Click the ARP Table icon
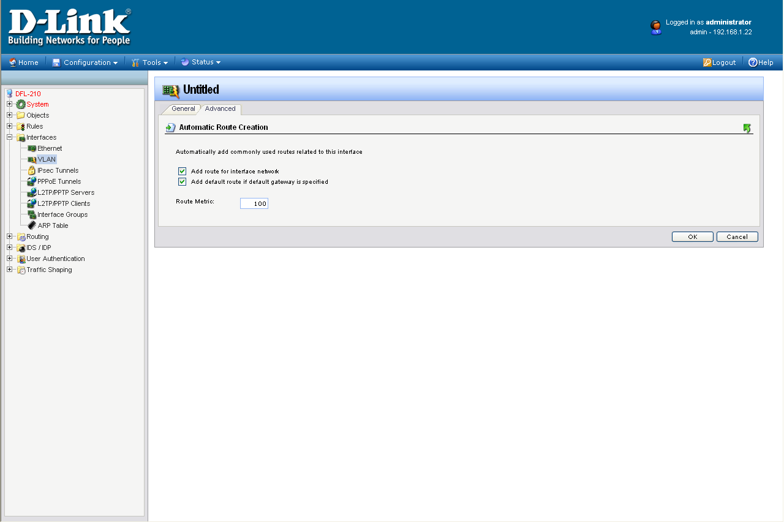784x522 pixels. 32,225
